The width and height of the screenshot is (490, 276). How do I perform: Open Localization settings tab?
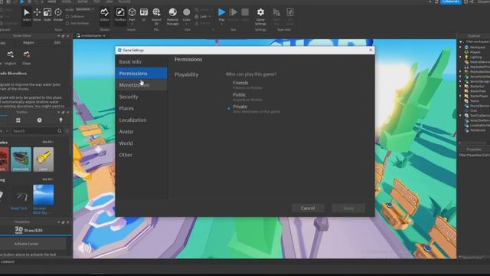141,120
